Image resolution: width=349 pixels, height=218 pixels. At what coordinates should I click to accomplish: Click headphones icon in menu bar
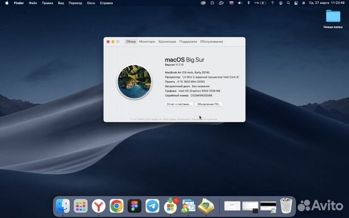pyautogui.click(x=212, y=3)
